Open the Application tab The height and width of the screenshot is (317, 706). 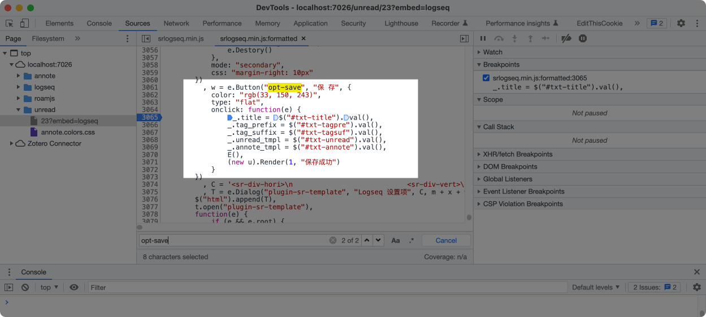(x=310, y=23)
